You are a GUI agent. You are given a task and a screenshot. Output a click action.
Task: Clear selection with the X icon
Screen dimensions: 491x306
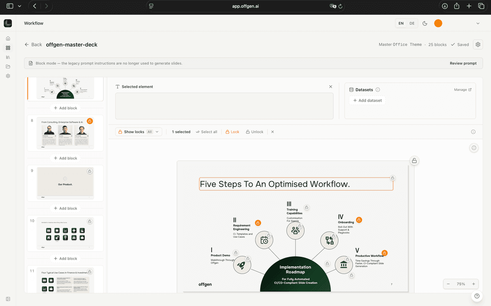[273, 132]
